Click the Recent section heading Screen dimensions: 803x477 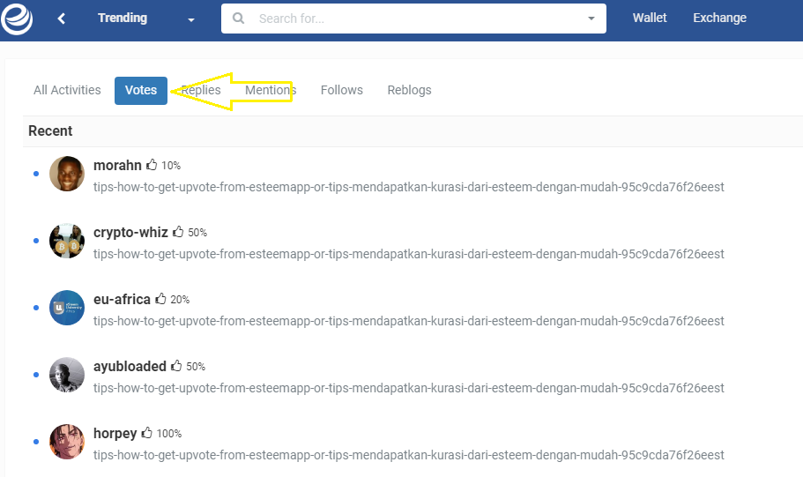[x=50, y=131]
